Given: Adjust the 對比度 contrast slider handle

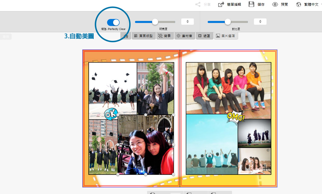Looking at the screenshot, I should point(228,22).
